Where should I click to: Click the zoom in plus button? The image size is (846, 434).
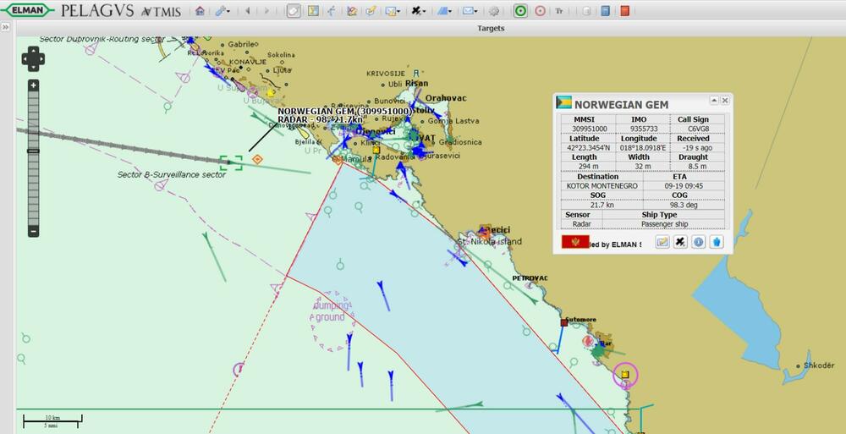click(x=33, y=85)
